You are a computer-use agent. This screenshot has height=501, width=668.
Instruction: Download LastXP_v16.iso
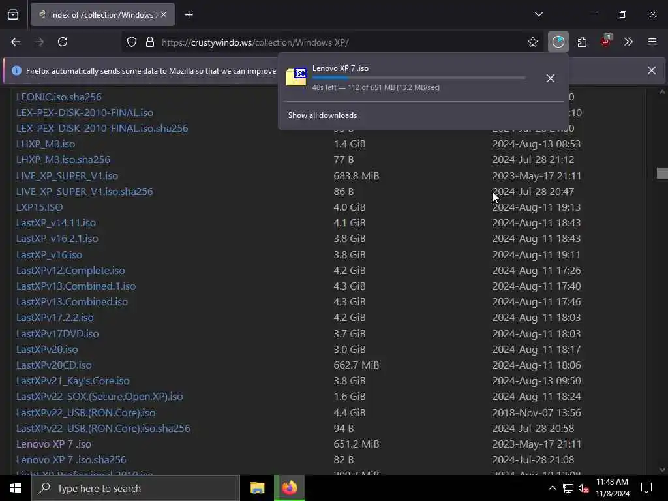[50, 255]
